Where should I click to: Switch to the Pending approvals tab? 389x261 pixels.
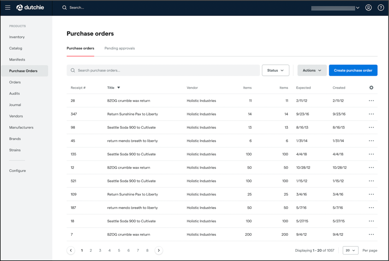point(120,48)
